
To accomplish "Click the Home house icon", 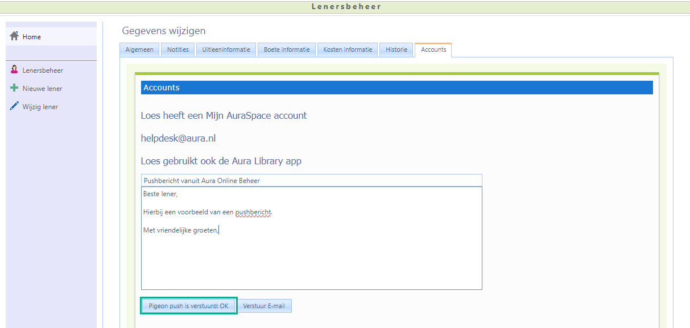I will click(x=15, y=36).
